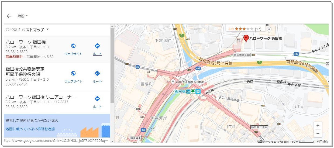
Task: Click the underlined ルート link of first result
Action: tap(97, 54)
